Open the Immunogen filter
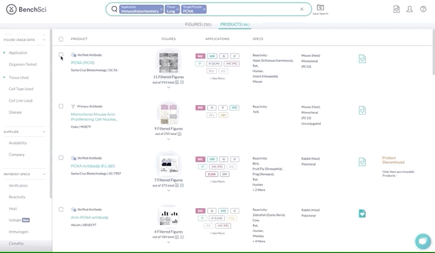Viewport: 435px width, 253px height. point(18,232)
